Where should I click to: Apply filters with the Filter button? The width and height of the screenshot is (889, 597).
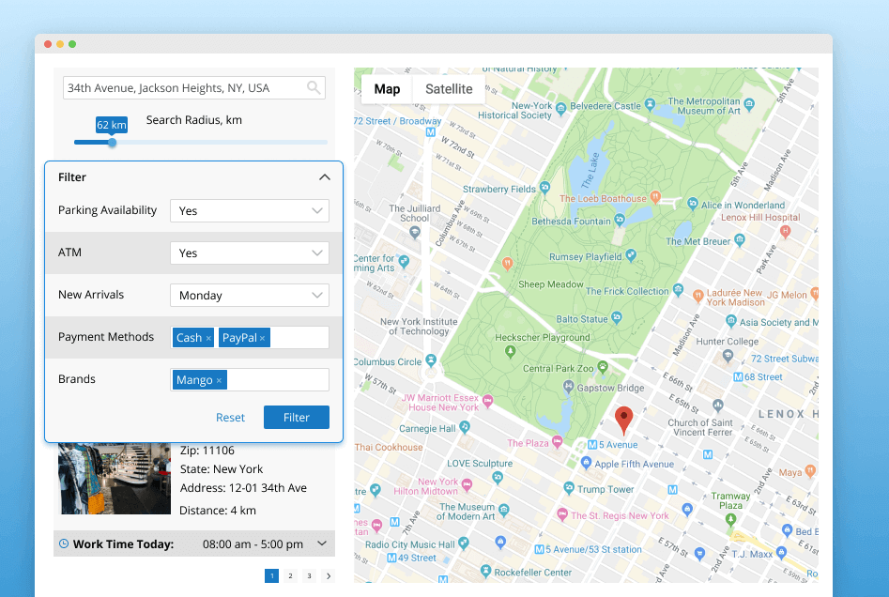297,418
